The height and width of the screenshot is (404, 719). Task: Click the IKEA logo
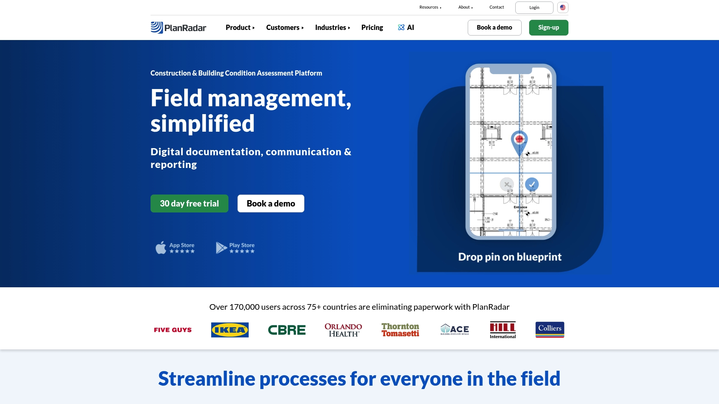coord(230,330)
